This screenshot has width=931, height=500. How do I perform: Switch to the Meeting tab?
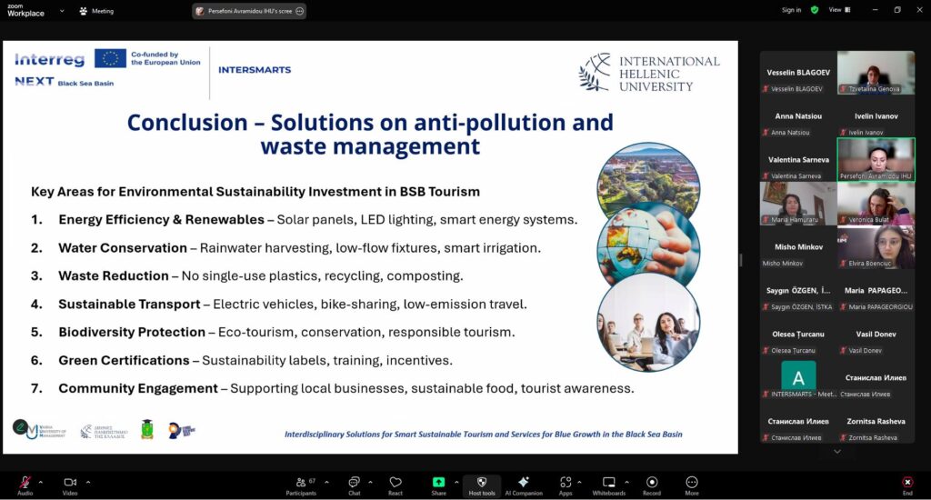click(x=96, y=11)
